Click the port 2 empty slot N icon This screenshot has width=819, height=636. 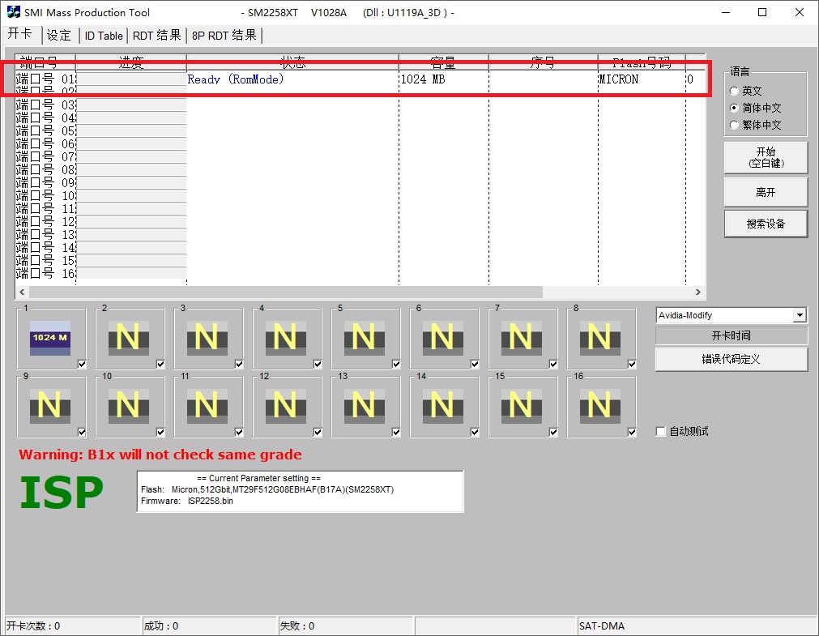[129, 337]
